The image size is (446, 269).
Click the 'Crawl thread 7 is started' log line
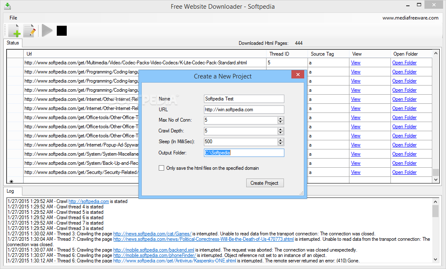pyautogui.click(x=56, y=223)
